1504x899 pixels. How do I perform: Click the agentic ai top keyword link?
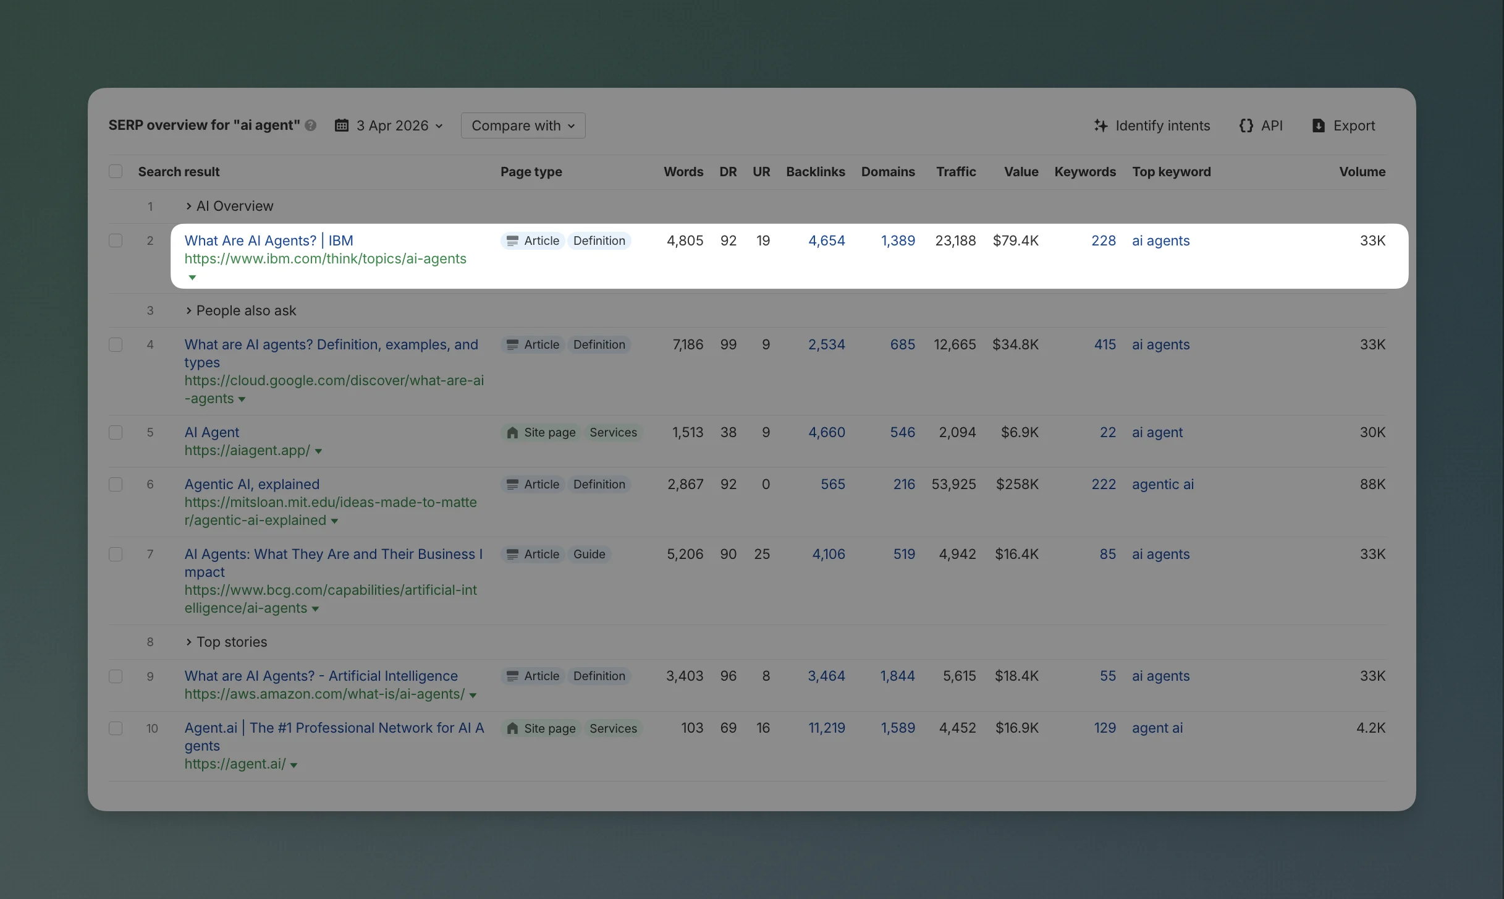tap(1162, 484)
